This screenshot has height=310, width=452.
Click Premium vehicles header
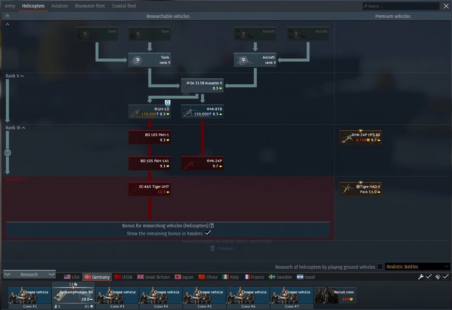click(393, 16)
